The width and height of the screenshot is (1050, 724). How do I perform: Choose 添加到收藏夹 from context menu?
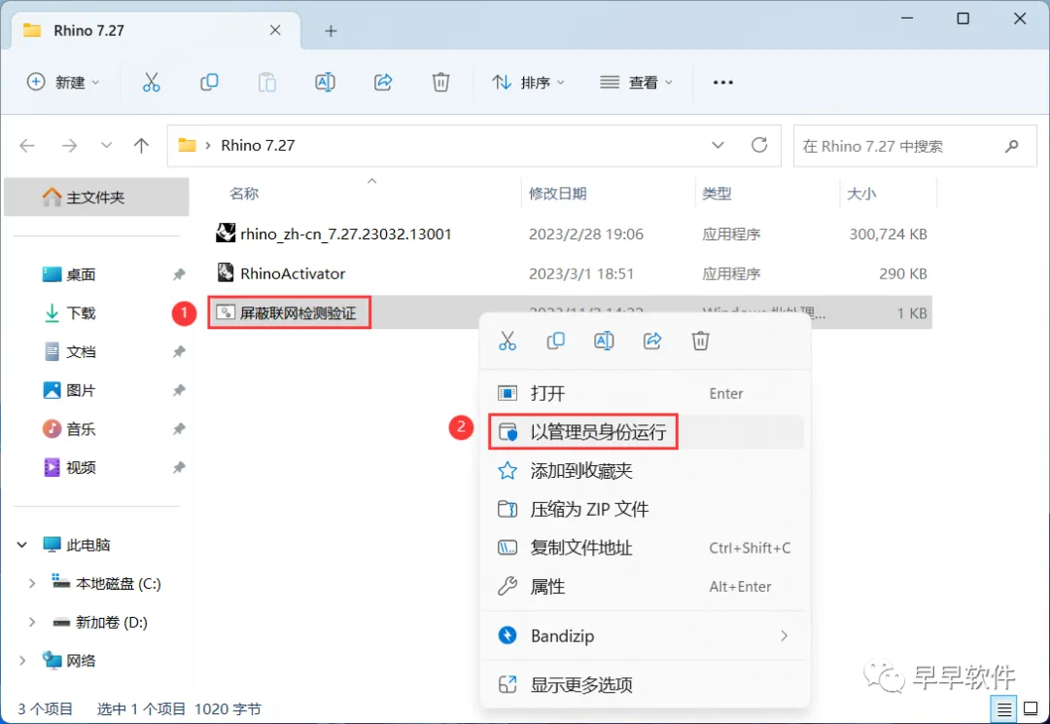[646, 471]
